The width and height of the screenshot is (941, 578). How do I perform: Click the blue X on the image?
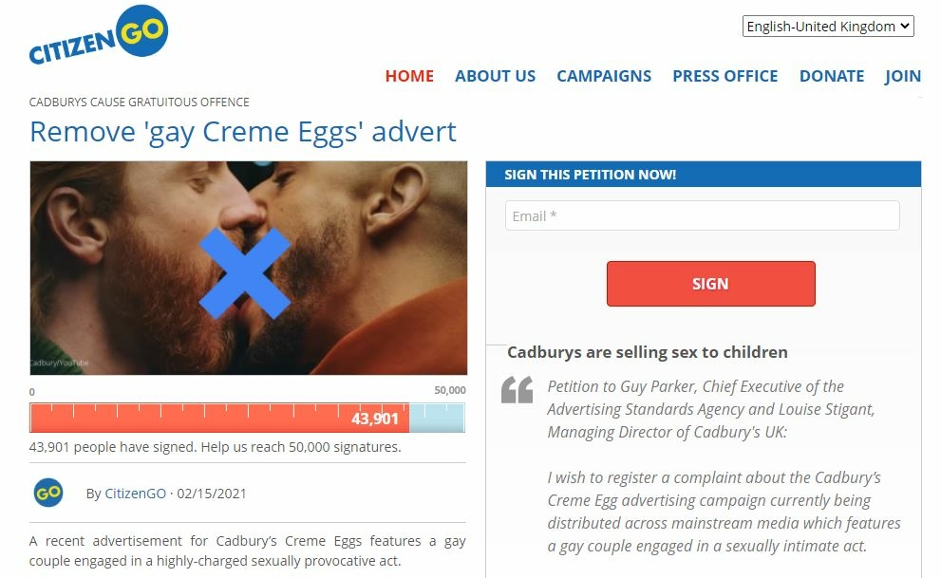coord(244,273)
